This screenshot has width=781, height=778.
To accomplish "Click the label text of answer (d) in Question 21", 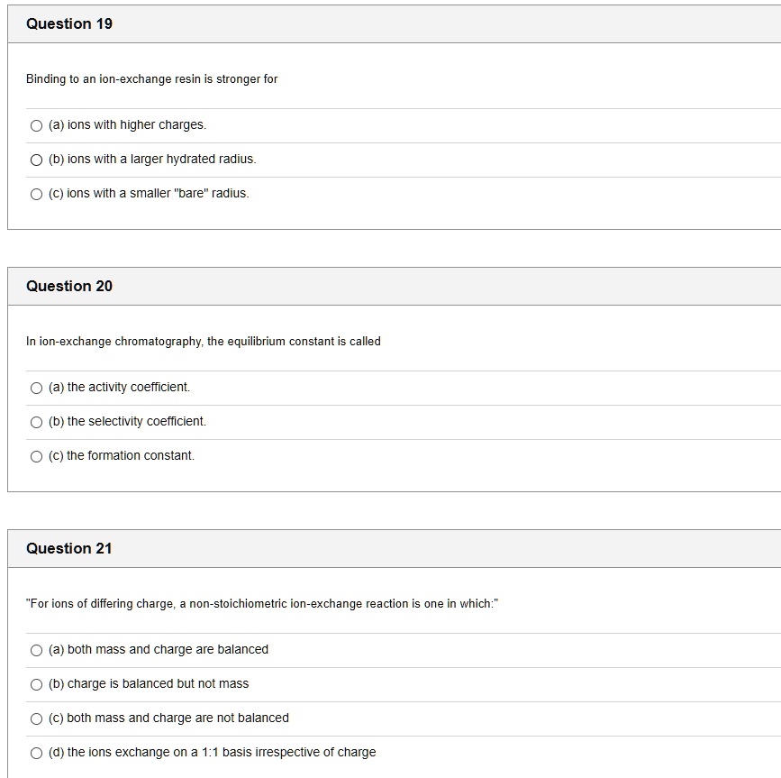I will point(212,752).
